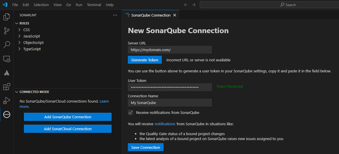Focus the User Token field

(x=170, y=87)
